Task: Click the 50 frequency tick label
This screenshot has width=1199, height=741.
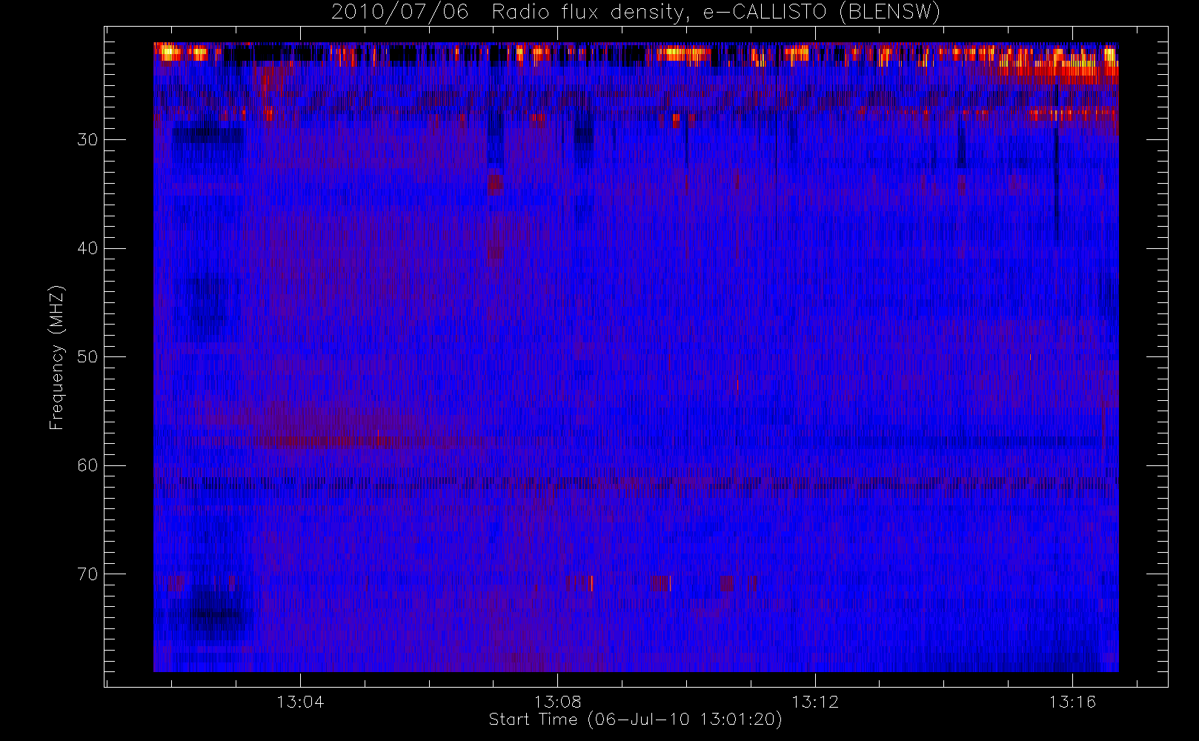Action: (x=87, y=356)
